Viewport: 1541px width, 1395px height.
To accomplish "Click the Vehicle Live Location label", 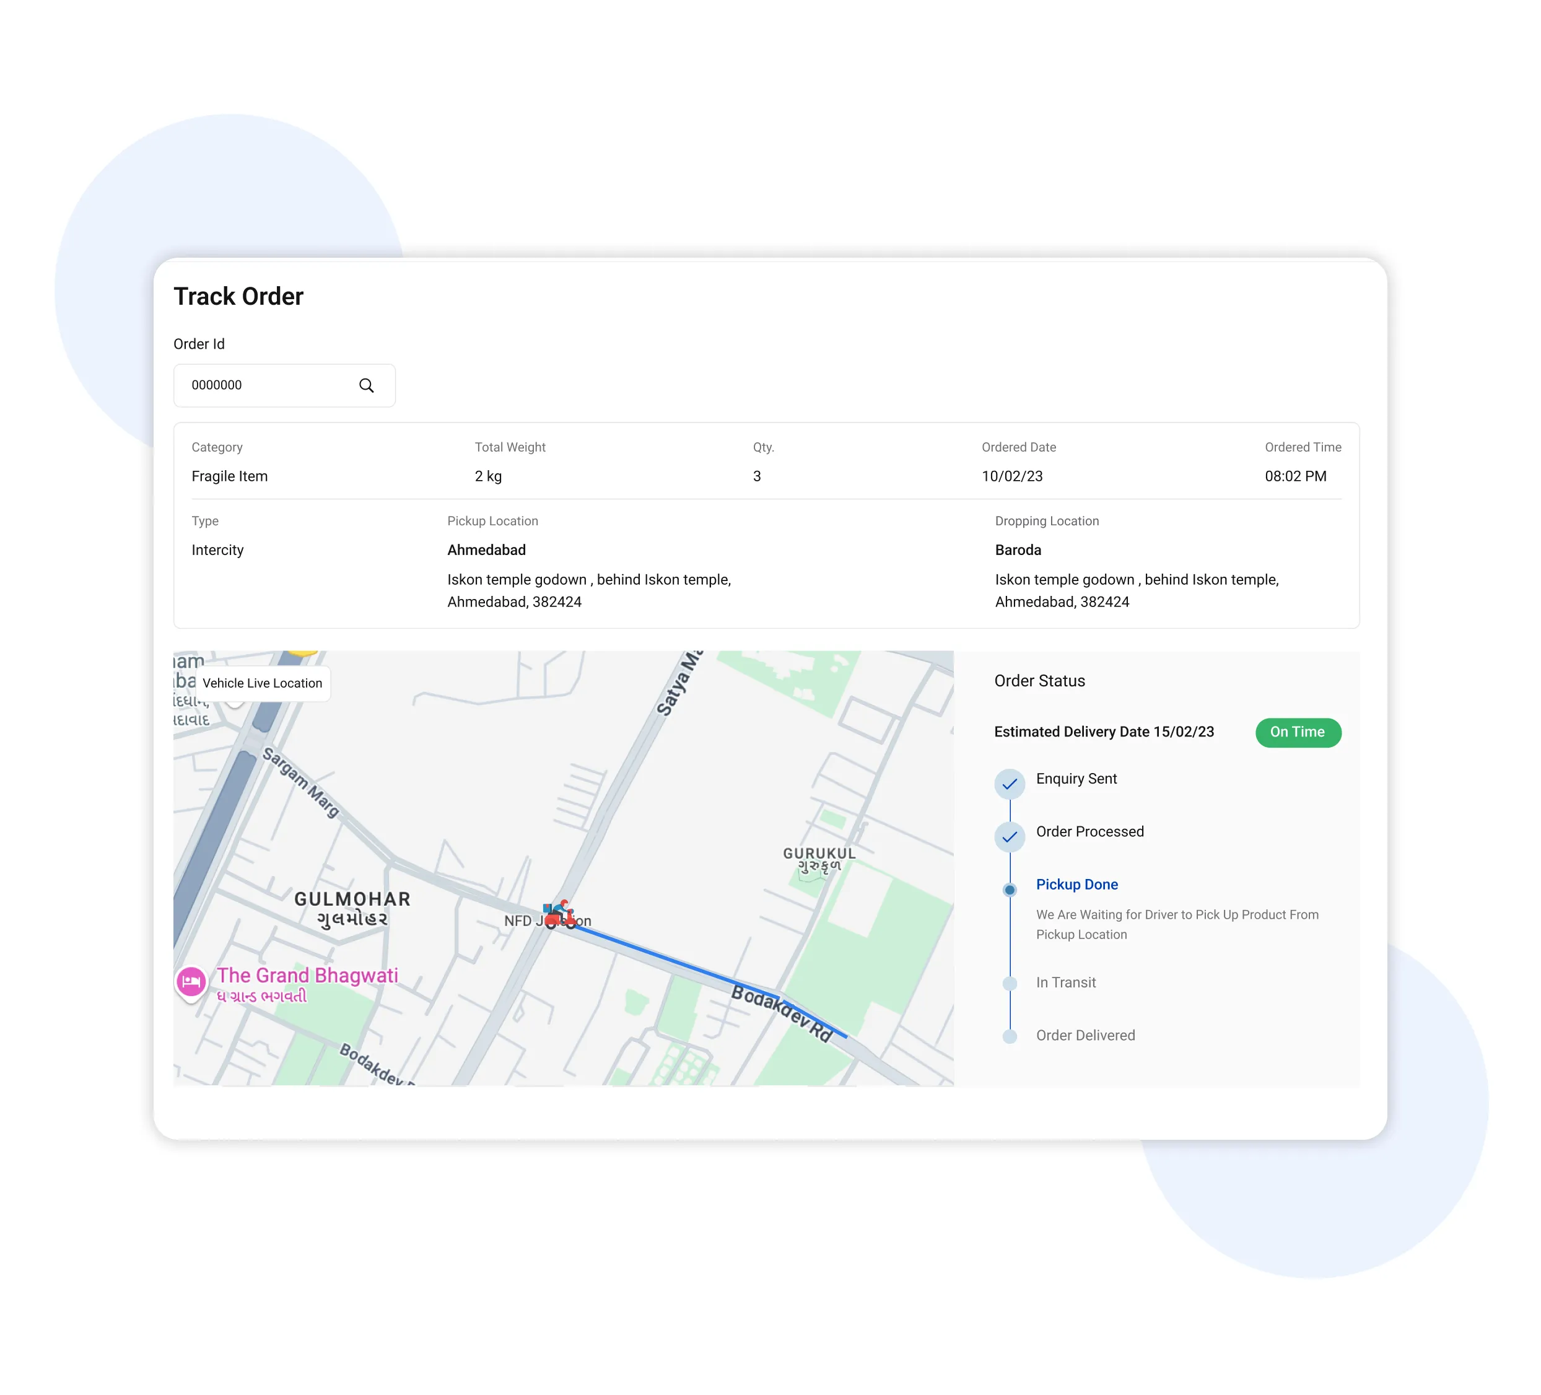I will 262,683.
